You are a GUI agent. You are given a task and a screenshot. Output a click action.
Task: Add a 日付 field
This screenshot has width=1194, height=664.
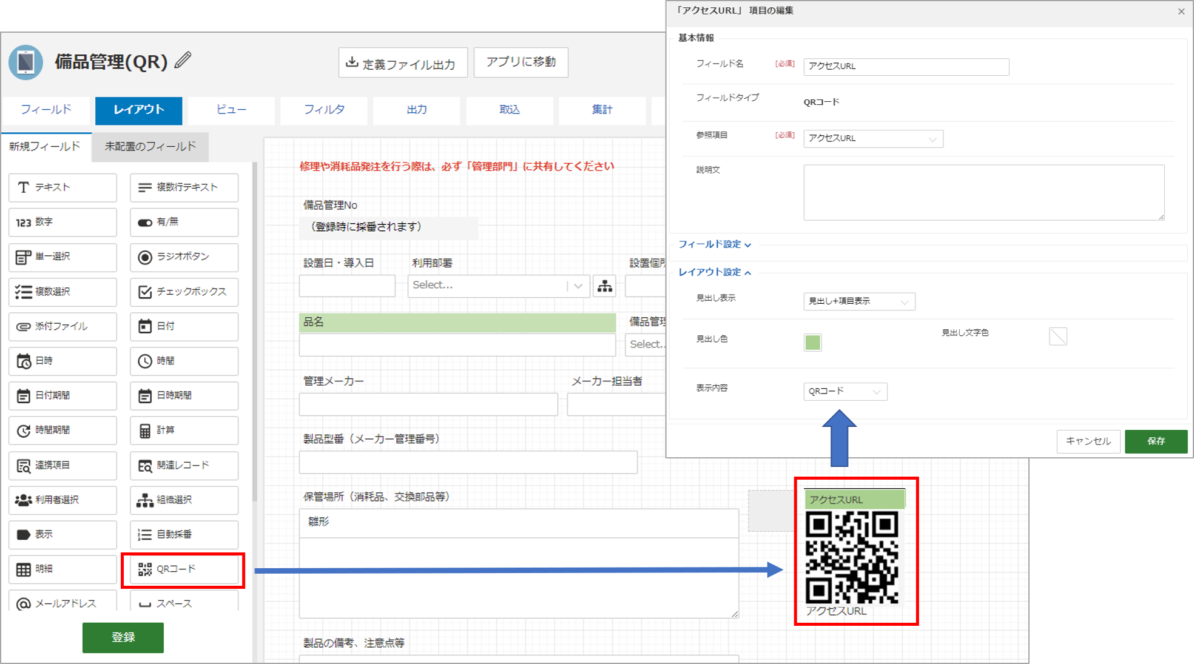pyautogui.click(x=184, y=326)
